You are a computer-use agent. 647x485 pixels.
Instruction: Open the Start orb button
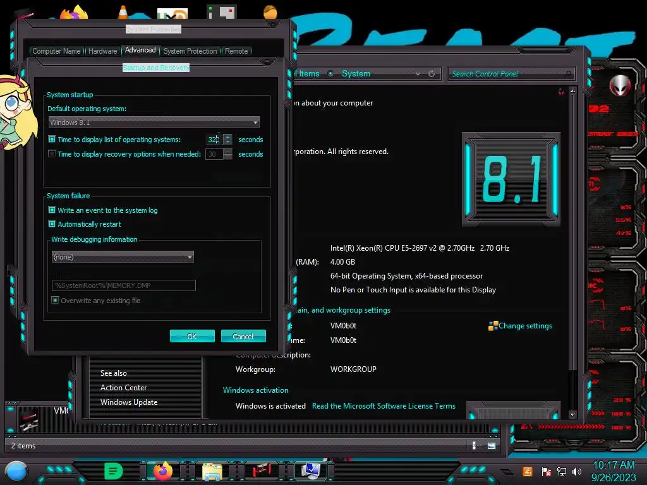click(16, 471)
